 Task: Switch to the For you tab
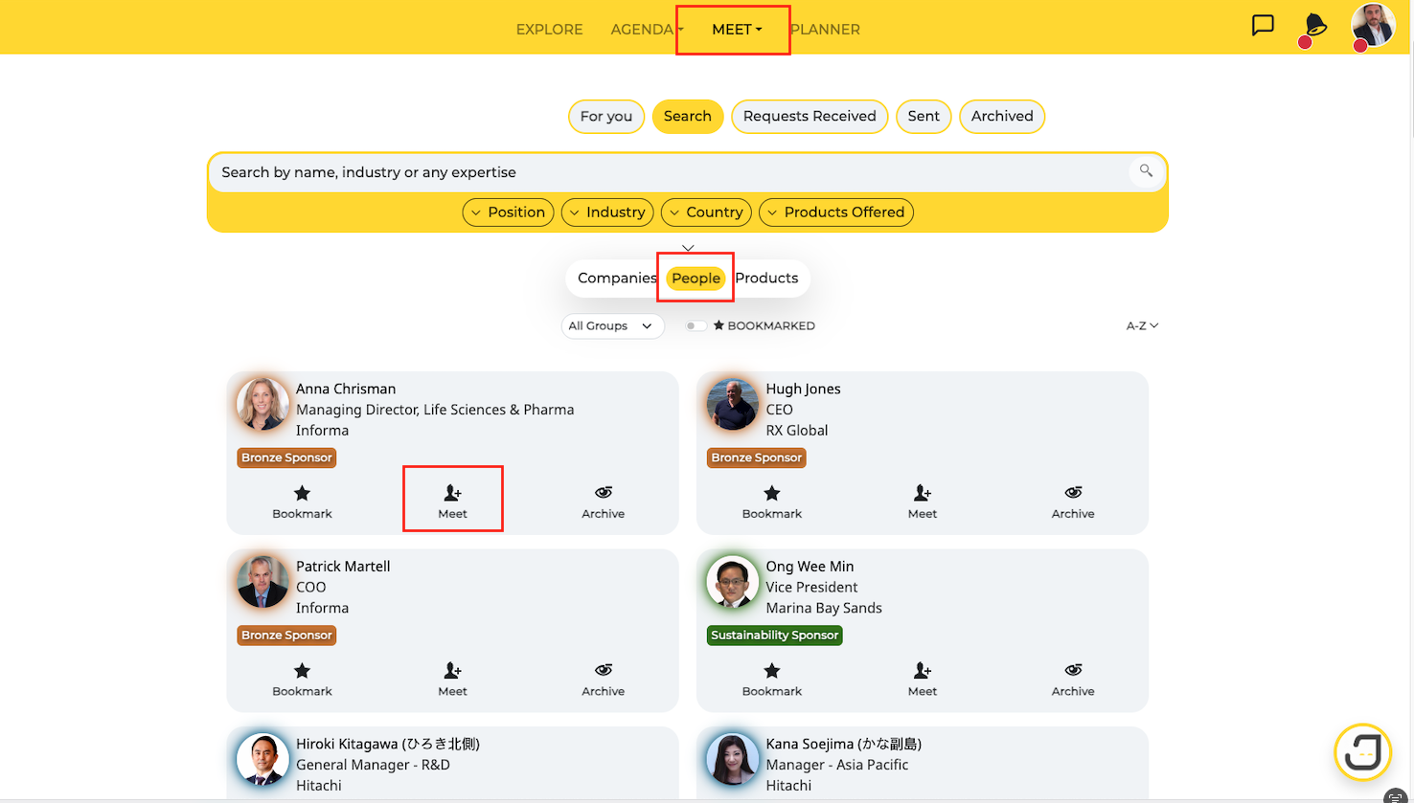pyautogui.click(x=606, y=117)
